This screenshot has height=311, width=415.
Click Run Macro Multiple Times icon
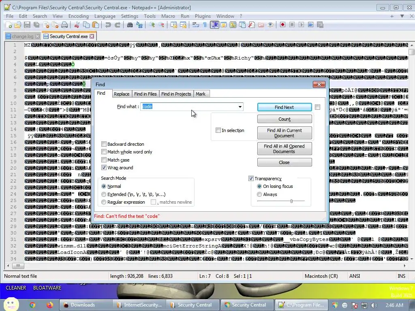pos(311,25)
